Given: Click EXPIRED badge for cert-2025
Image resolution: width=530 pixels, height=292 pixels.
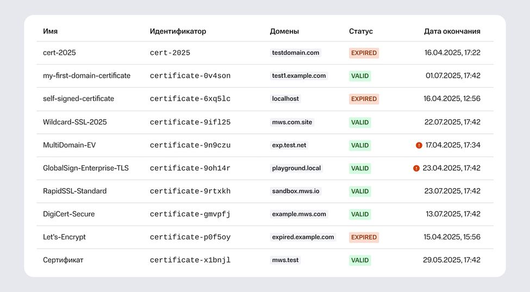Looking at the screenshot, I should (364, 53).
